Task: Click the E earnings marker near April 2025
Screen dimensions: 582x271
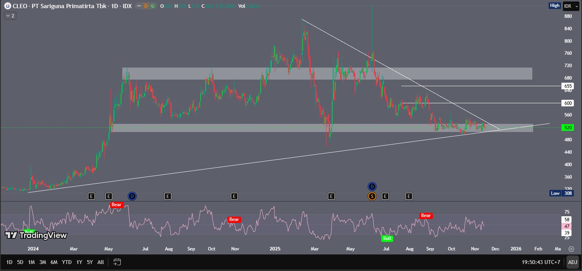Action: (x=331, y=196)
